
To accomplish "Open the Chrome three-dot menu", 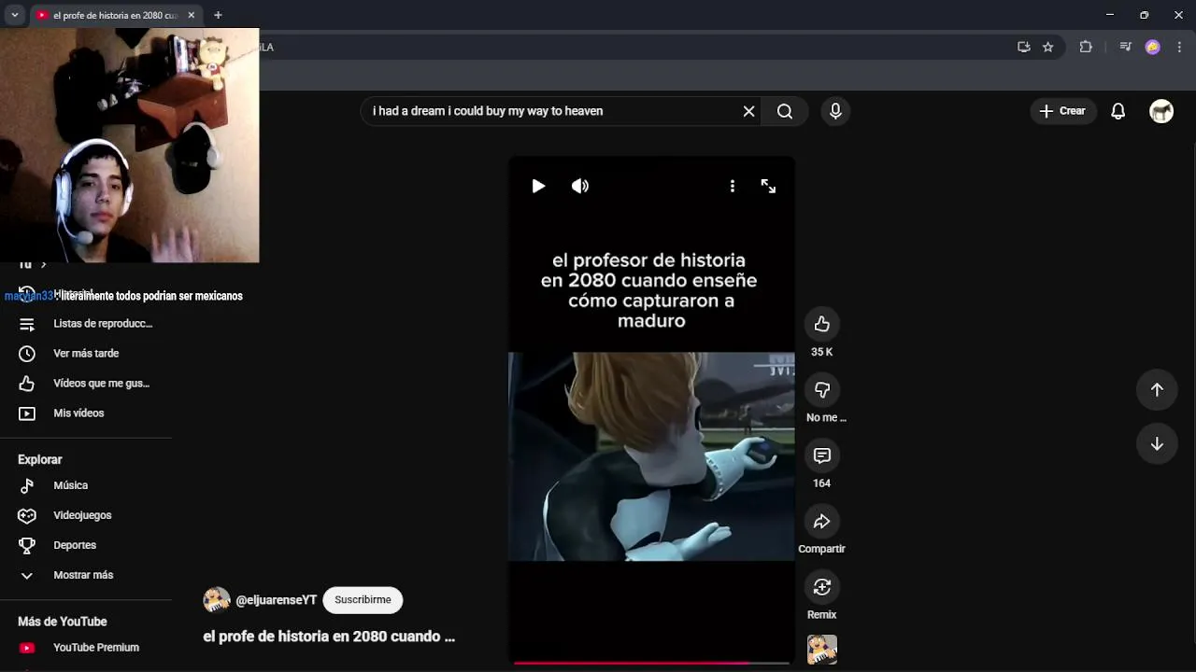I will pyautogui.click(x=1179, y=47).
